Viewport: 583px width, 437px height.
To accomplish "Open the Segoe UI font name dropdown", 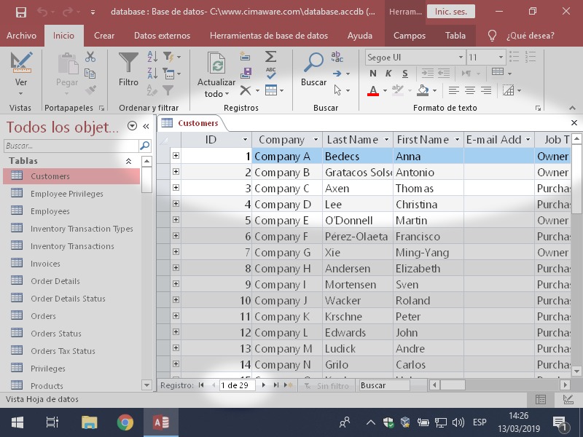I will (460, 57).
